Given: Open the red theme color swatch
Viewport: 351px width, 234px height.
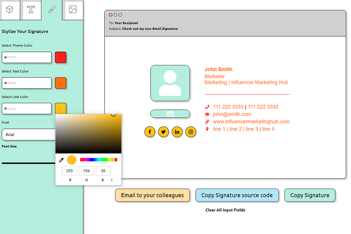Looking at the screenshot, I should (x=61, y=57).
